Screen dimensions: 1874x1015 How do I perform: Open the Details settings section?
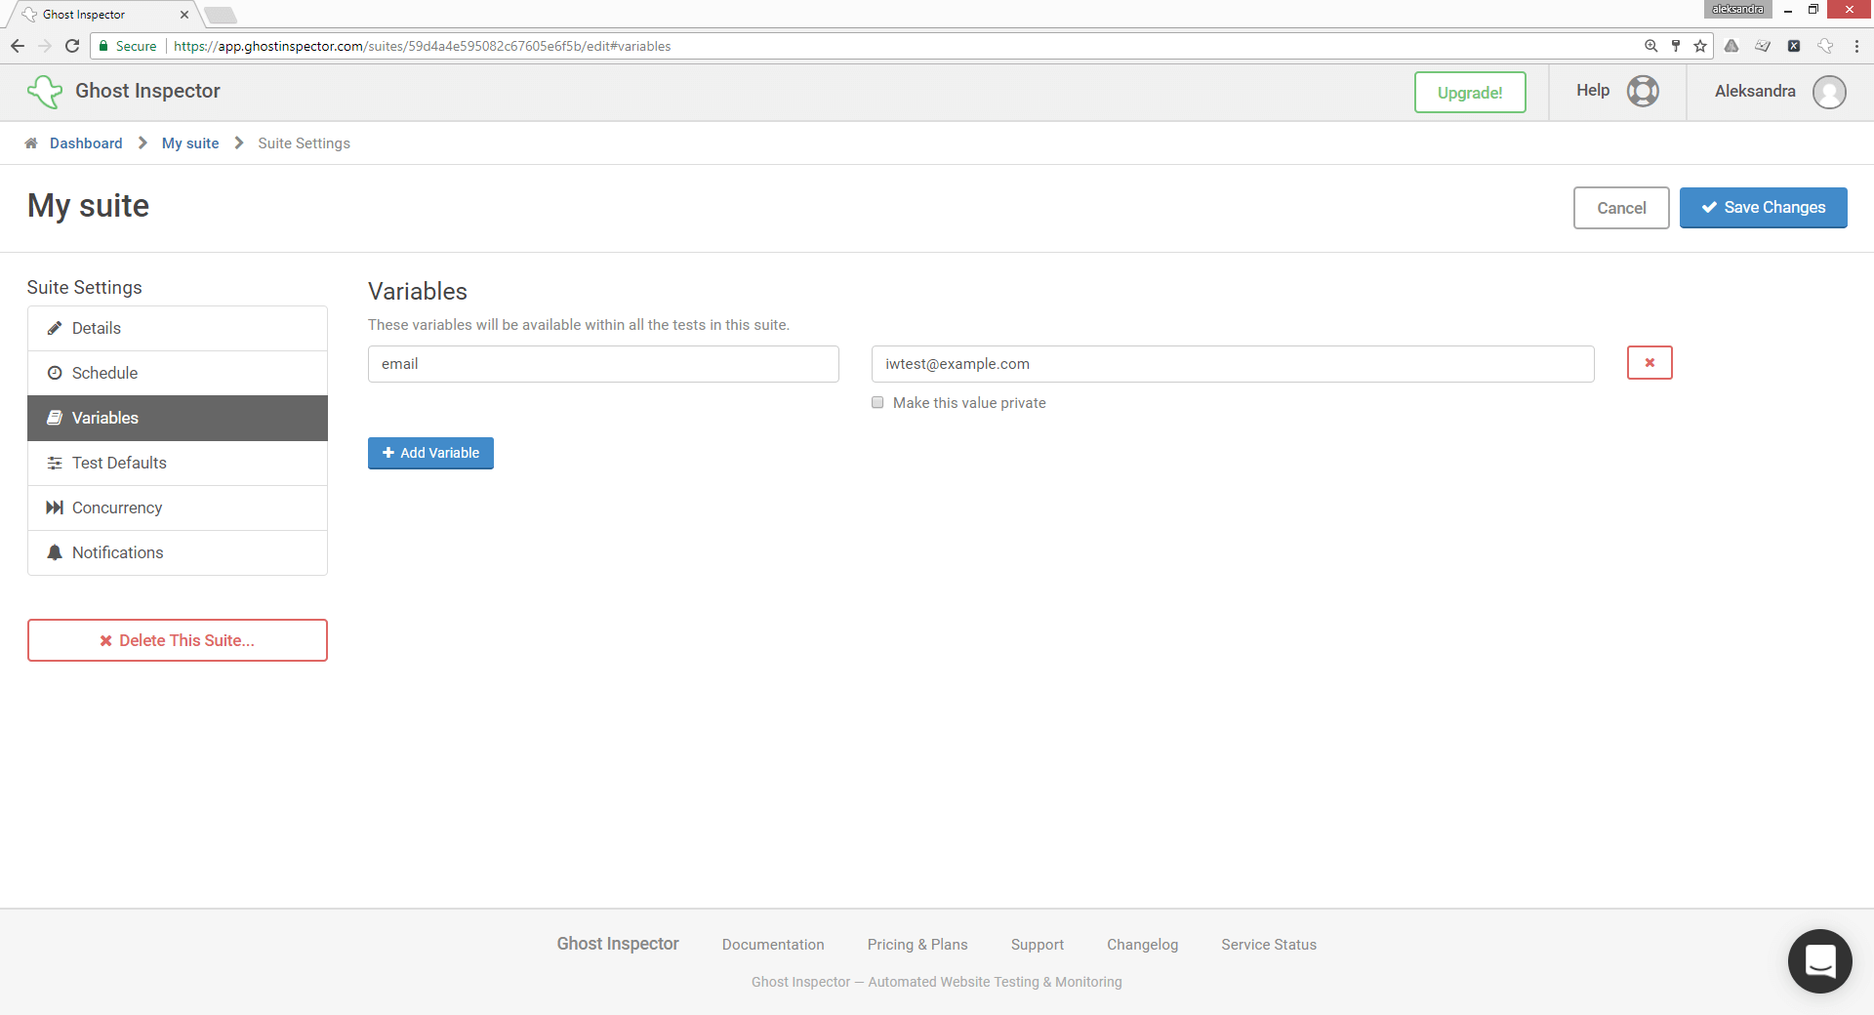pyautogui.click(x=178, y=328)
